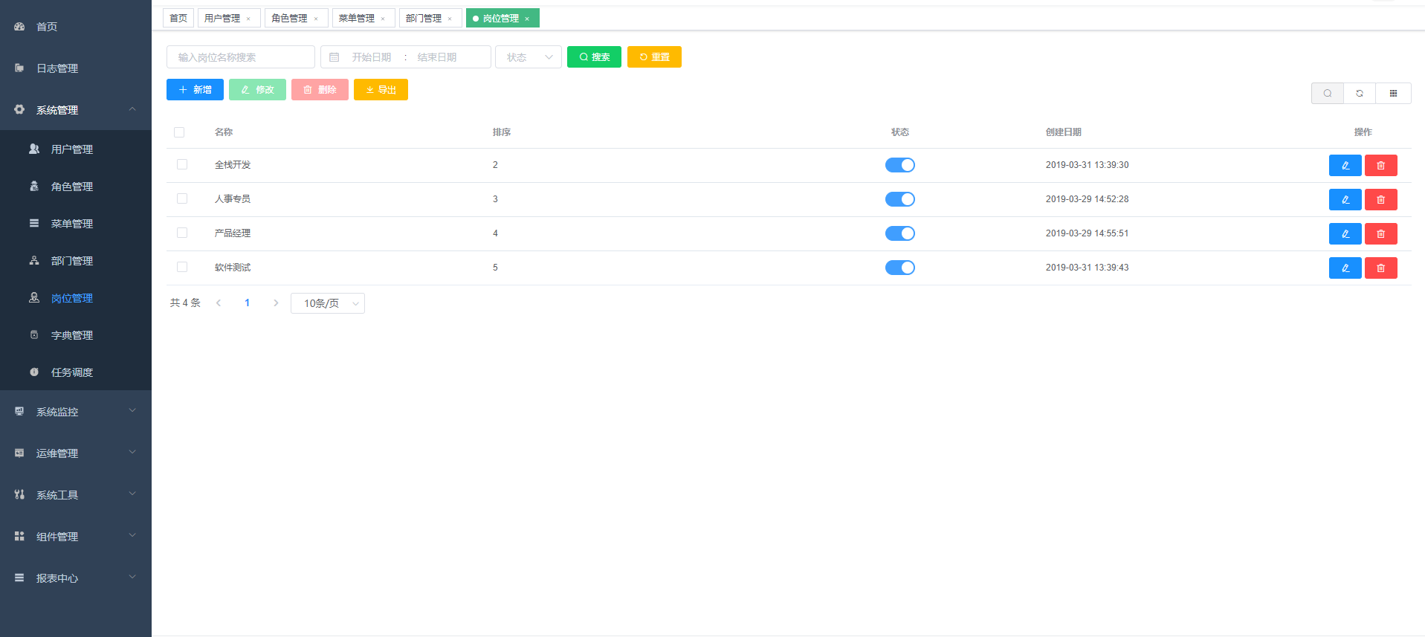The image size is (1425, 637).
Task: Click the 修改 button
Action: (x=257, y=90)
